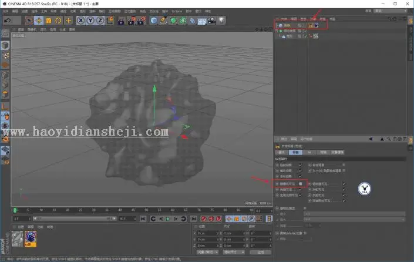Open the Object Buffer tab
The width and height of the screenshot is (414, 262).
(x=338, y=152)
